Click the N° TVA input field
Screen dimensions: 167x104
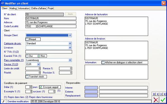[x=49, y=52]
